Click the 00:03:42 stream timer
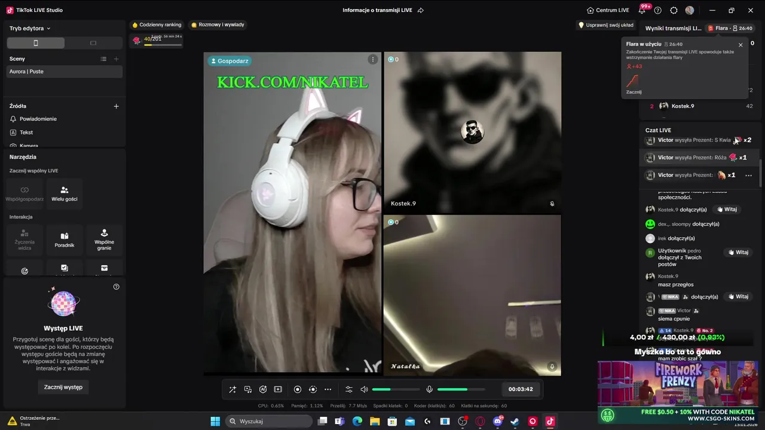The width and height of the screenshot is (765, 430). pyautogui.click(x=521, y=389)
